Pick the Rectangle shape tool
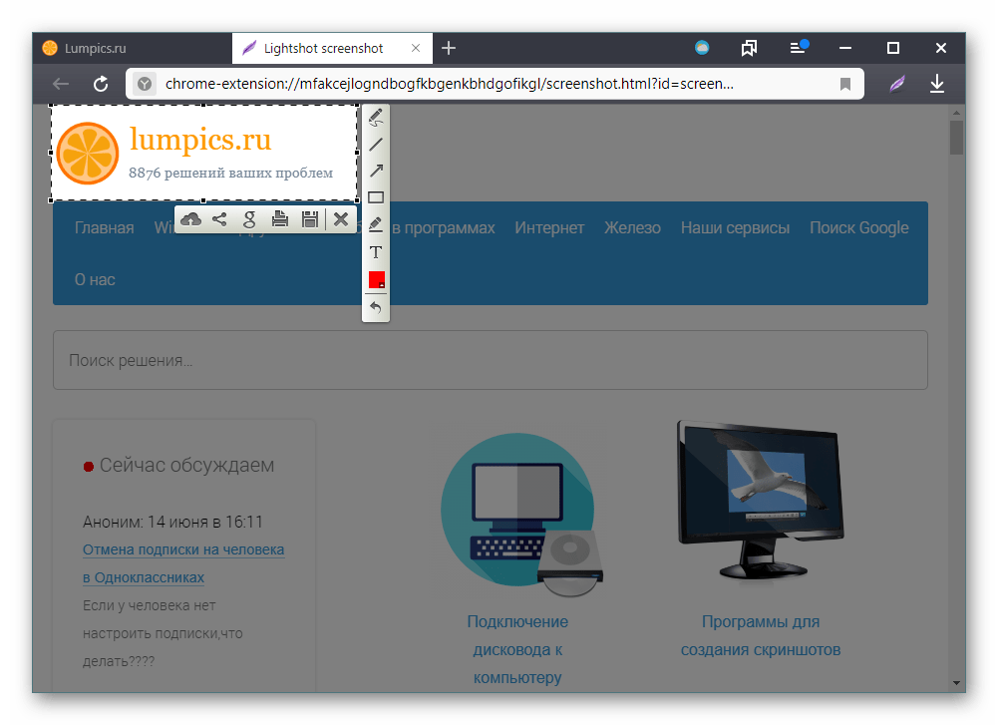This screenshot has width=998, height=725. pyautogui.click(x=376, y=197)
